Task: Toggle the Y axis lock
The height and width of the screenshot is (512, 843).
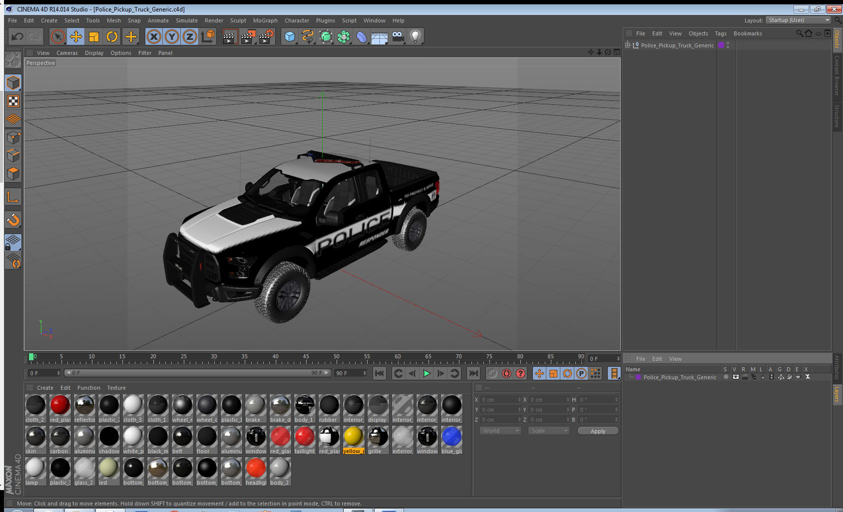Action: coord(172,36)
